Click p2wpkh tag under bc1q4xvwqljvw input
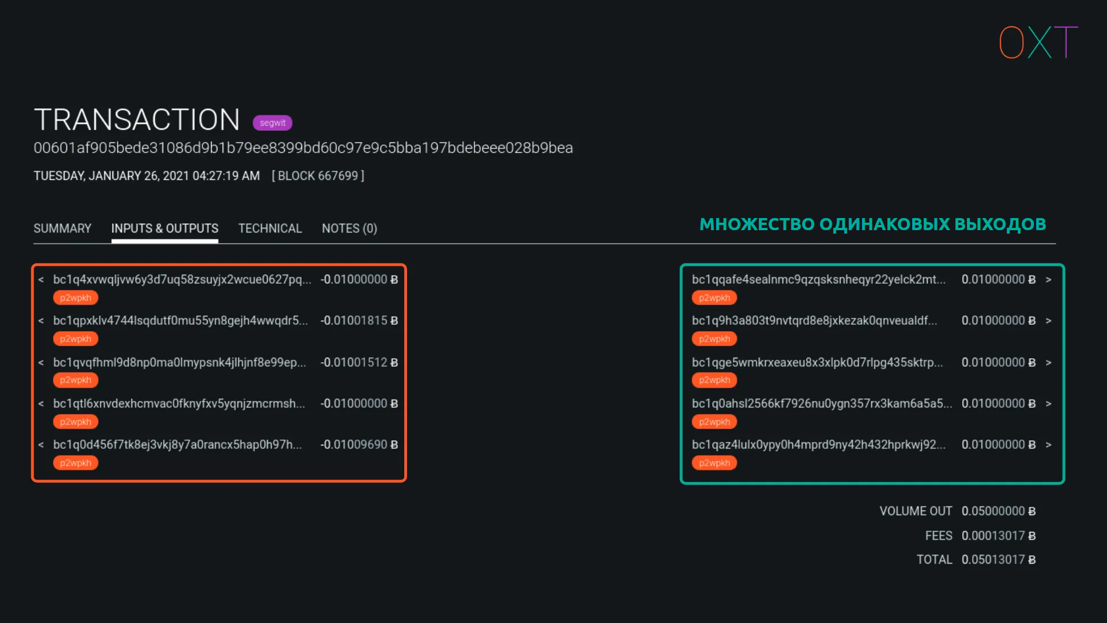Viewport: 1107px width, 623px height. point(76,298)
